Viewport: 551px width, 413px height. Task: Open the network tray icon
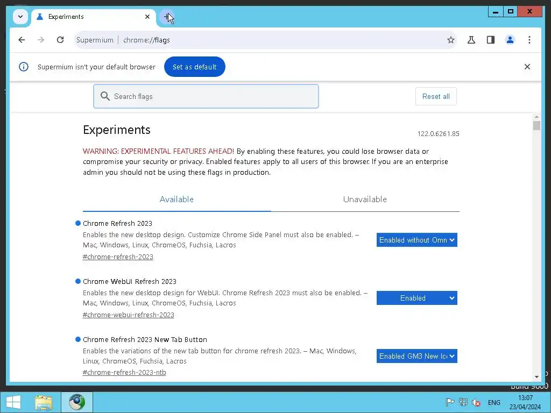coord(463,402)
